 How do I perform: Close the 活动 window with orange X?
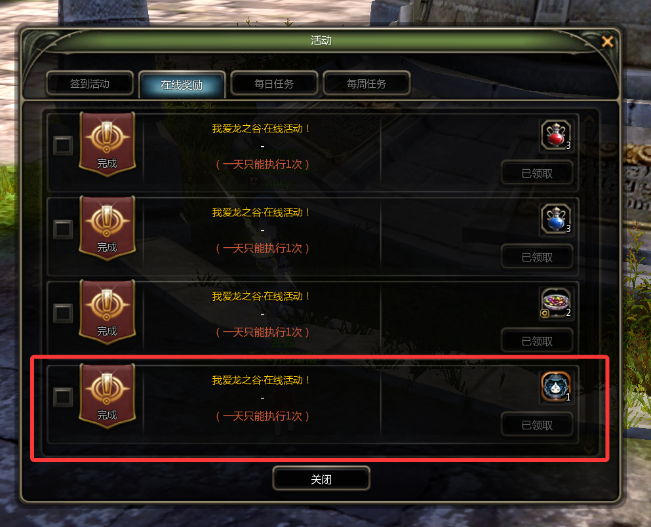click(x=608, y=41)
